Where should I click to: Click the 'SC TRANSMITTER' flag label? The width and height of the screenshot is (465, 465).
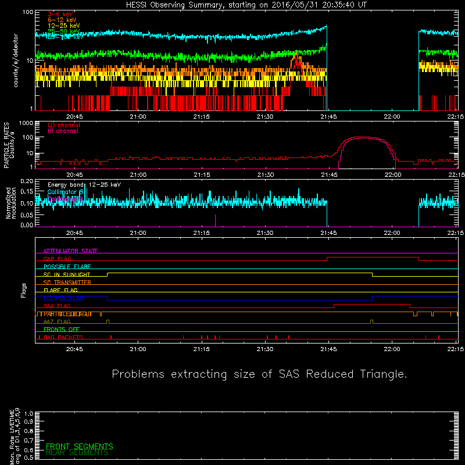[67, 282]
